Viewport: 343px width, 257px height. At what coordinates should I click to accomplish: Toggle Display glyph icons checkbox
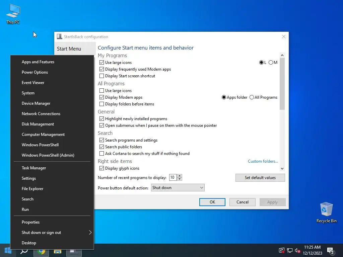click(101, 168)
